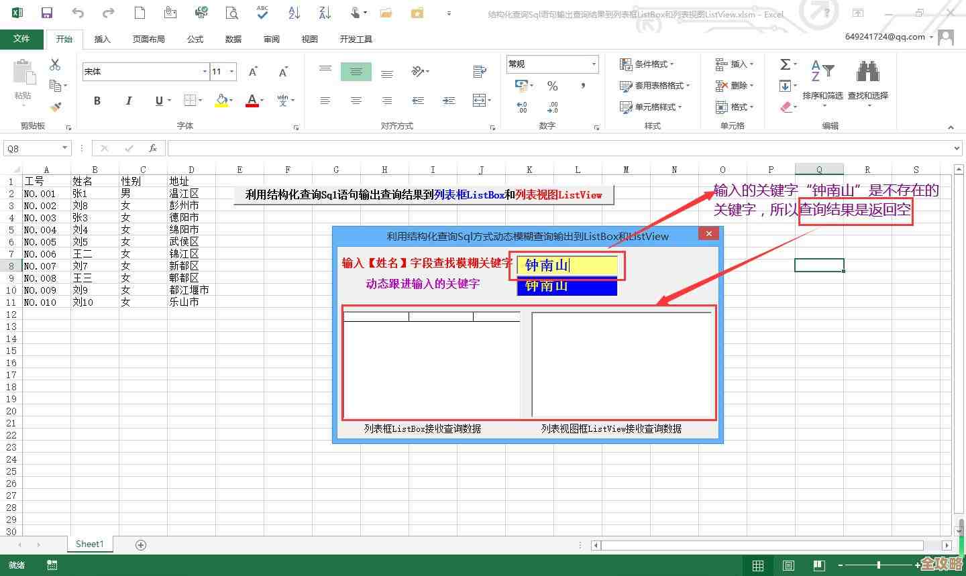Click the 套用表格格式 button
Image resolution: width=966 pixels, height=576 pixels.
653,86
